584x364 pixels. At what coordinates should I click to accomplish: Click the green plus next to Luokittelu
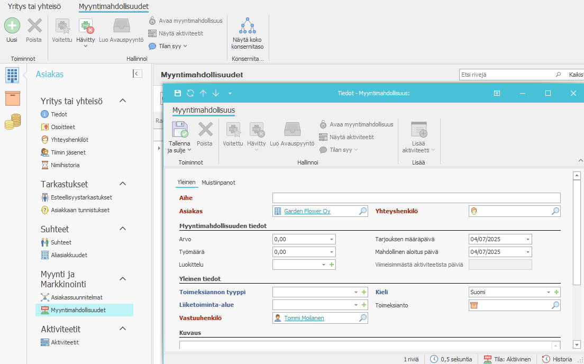point(332,265)
